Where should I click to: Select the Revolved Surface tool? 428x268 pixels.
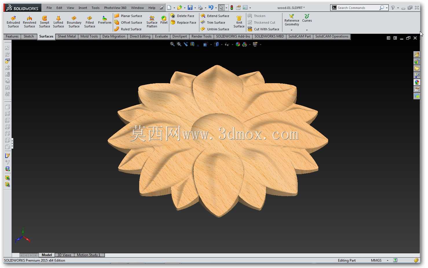pyautogui.click(x=30, y=22)
